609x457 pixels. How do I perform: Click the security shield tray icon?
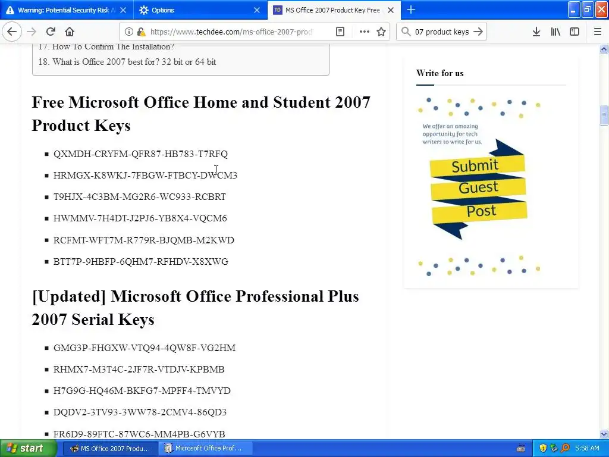point(543,449)
